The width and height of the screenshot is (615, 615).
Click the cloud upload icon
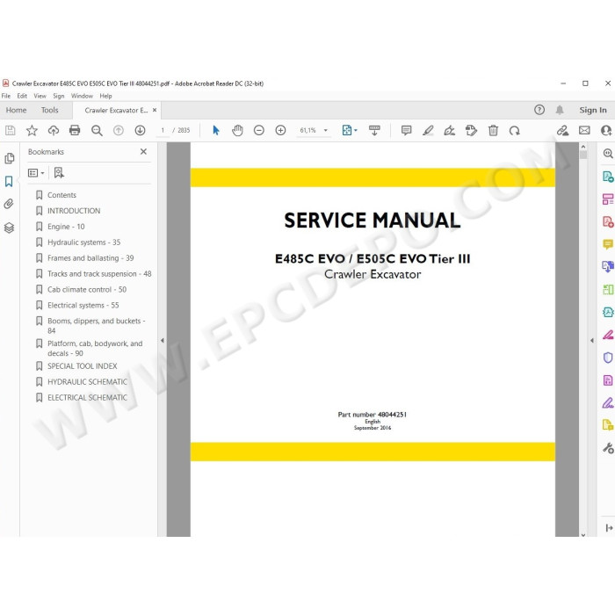point(54,130)
